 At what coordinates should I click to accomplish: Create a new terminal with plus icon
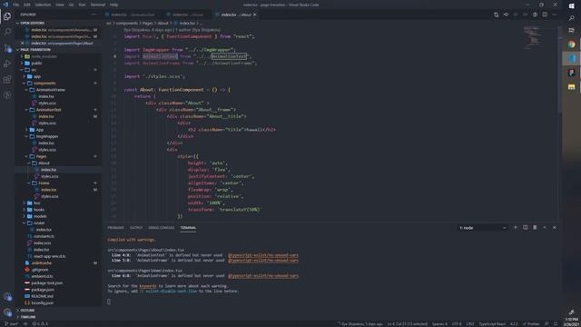click(515, 228)
